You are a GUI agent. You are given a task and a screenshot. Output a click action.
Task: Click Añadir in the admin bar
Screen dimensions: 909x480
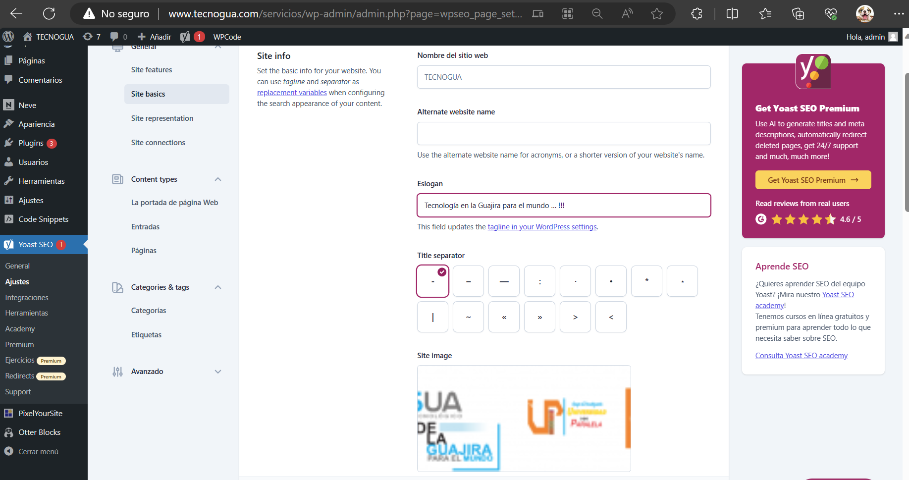tap(154, 37)
